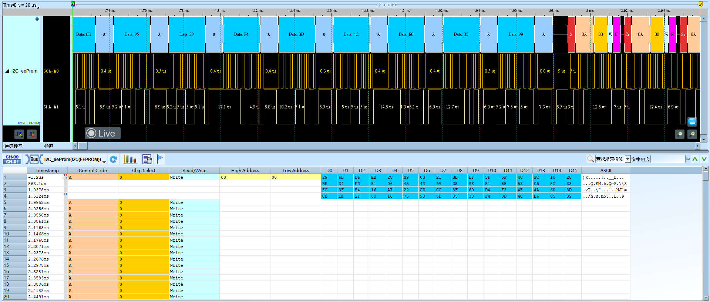Screen dimensions: 710x302
Task: Open I2C_eeProm channel settings gear
Action: [37, 19]
